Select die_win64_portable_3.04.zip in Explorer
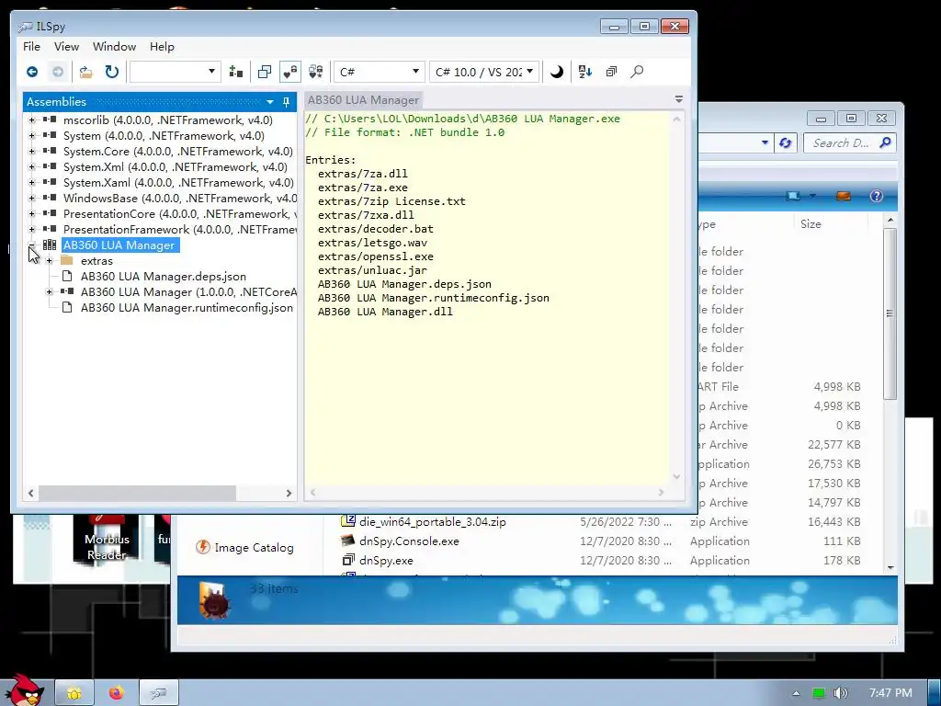Screen dimensions: 941x706 point(433,522)
